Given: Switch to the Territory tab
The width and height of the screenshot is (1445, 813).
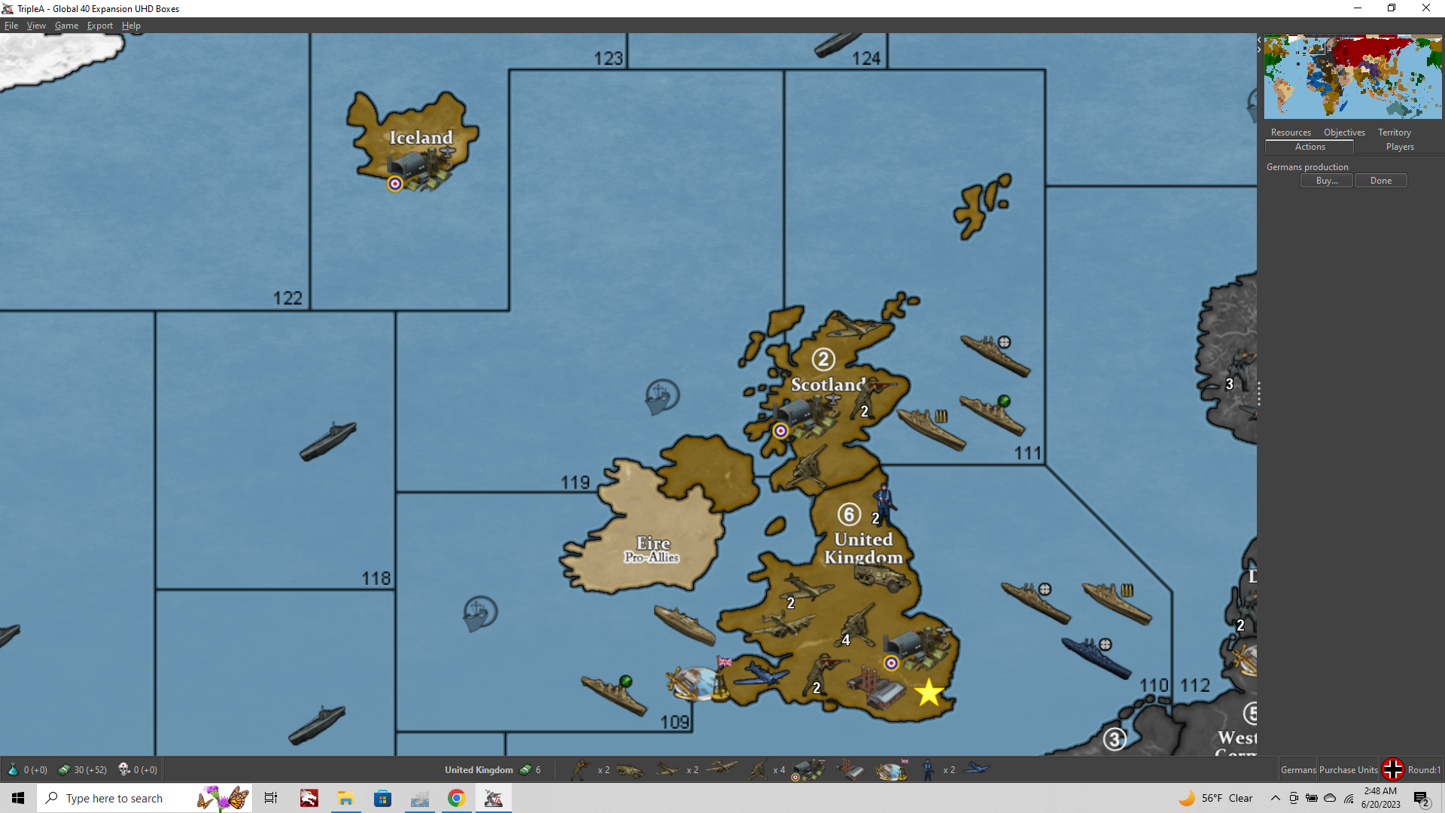Looking at the screenshot, I should [1394, 132].
